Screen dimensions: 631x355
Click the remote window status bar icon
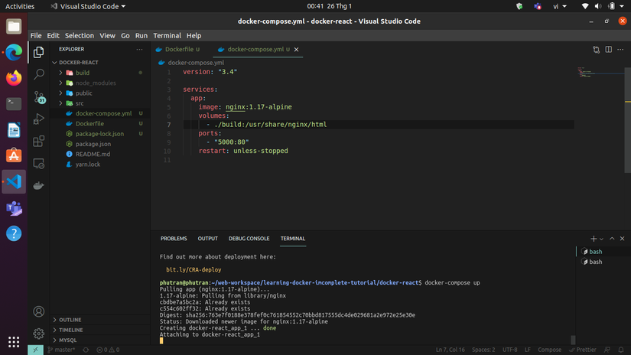35,350
